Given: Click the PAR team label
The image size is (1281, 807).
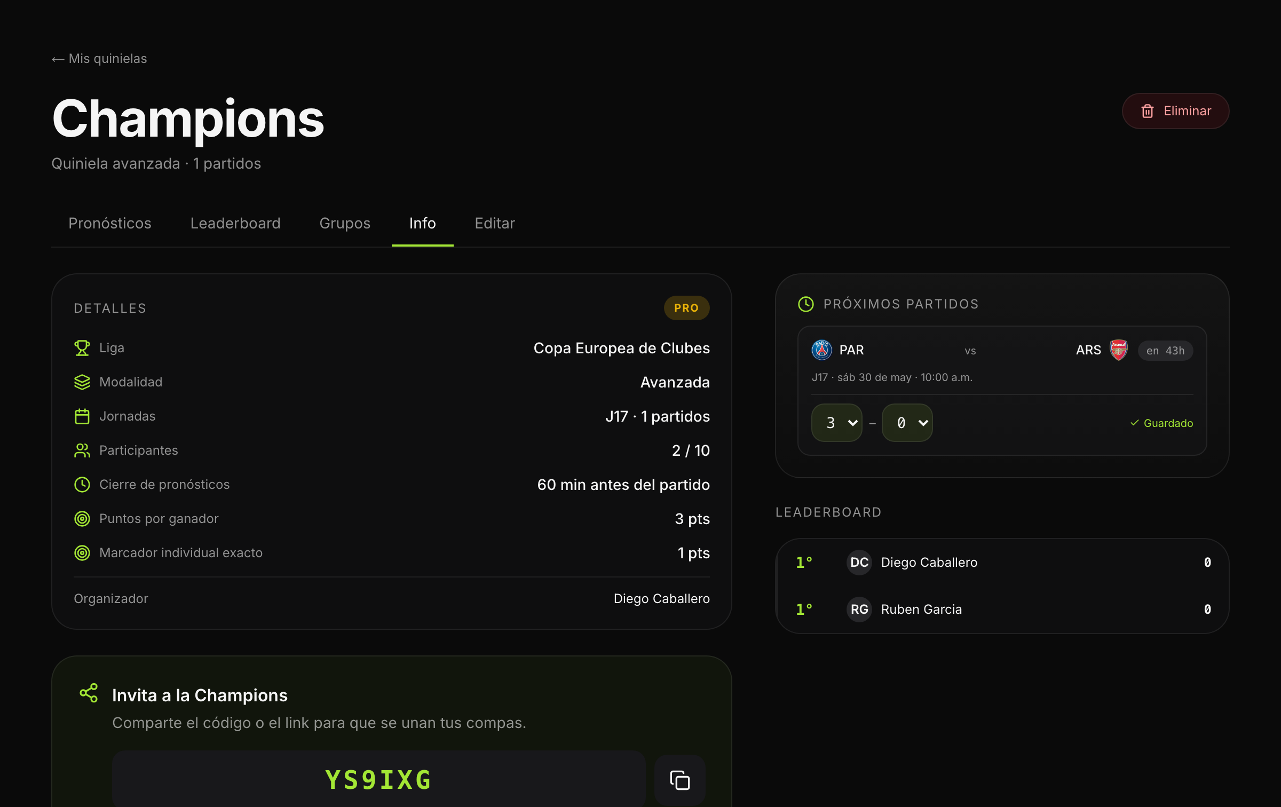Looking at the screenshot, I should tap(852, 350).
